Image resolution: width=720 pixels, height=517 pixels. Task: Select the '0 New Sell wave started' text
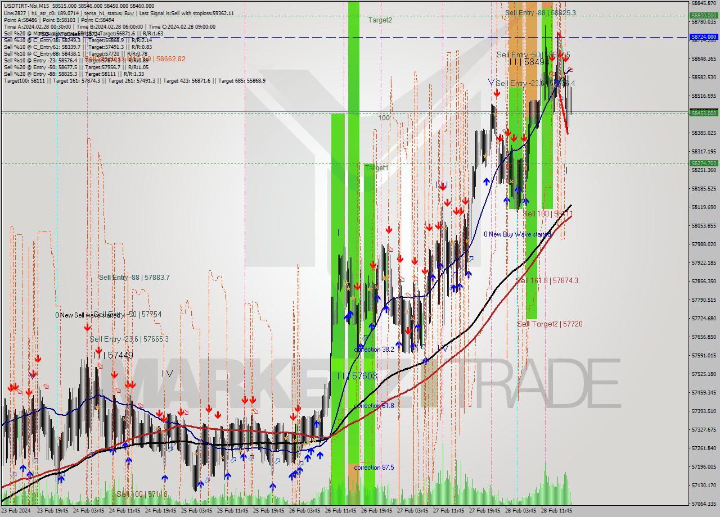(x=88, y=315)
